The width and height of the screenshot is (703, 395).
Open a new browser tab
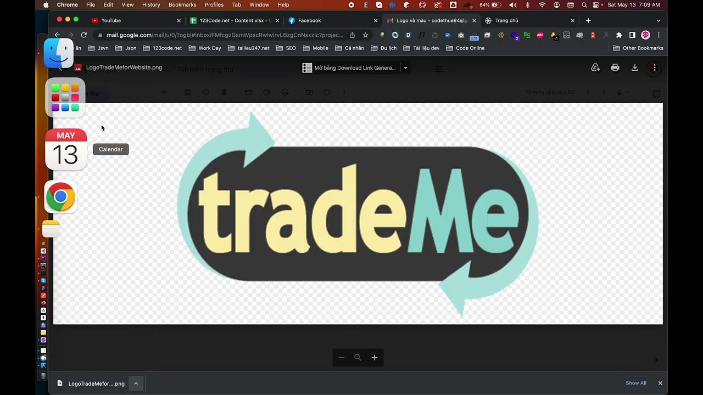tap(588, 20)
